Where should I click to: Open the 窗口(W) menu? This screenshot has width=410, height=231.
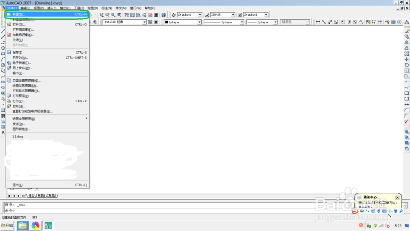[135, 8]
